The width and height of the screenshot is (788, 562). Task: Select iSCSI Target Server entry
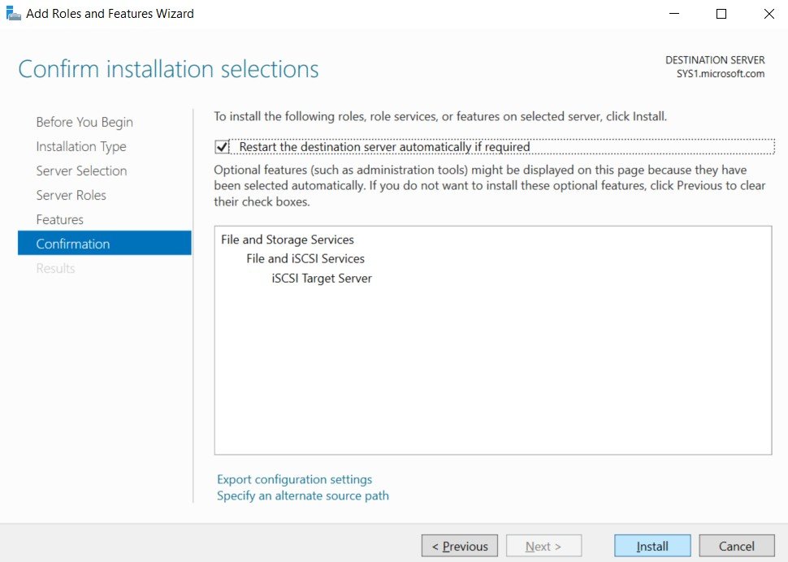pos(322,279)
